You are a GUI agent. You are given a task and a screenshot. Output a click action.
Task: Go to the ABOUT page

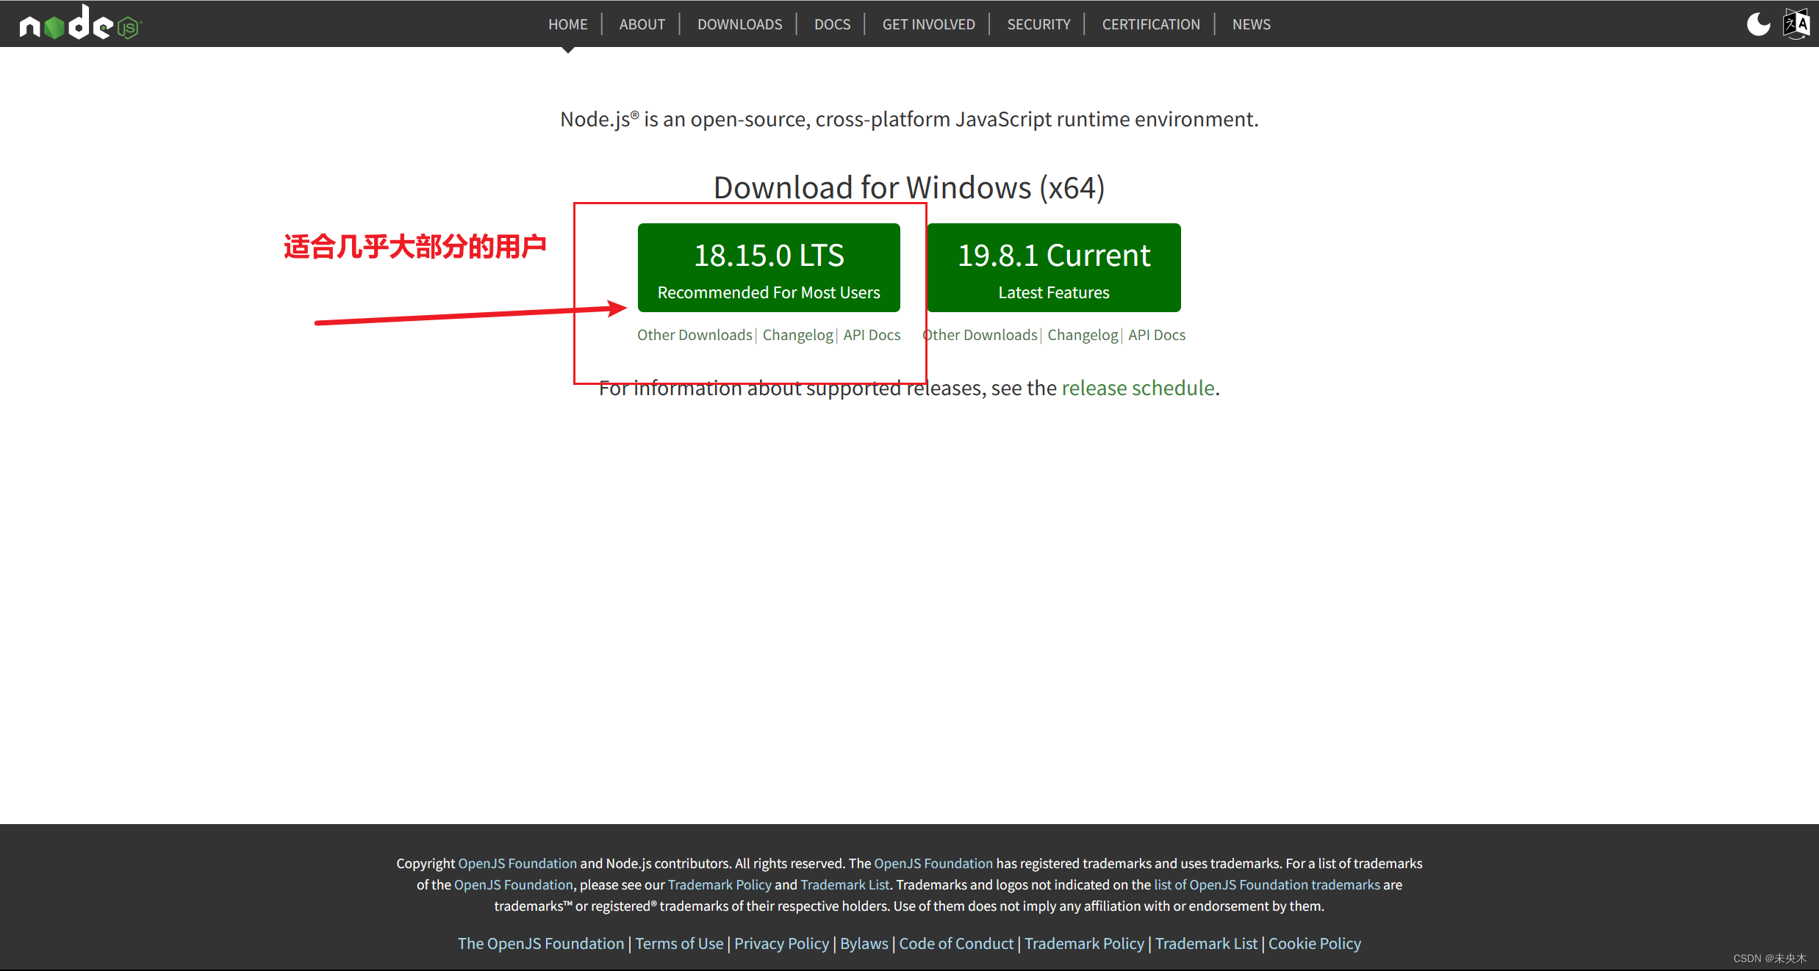pos(642,24)
